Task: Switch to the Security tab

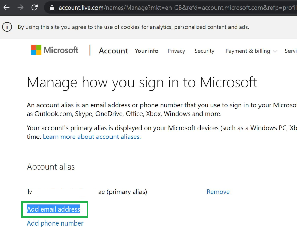Action: click(x=204, y=51)
